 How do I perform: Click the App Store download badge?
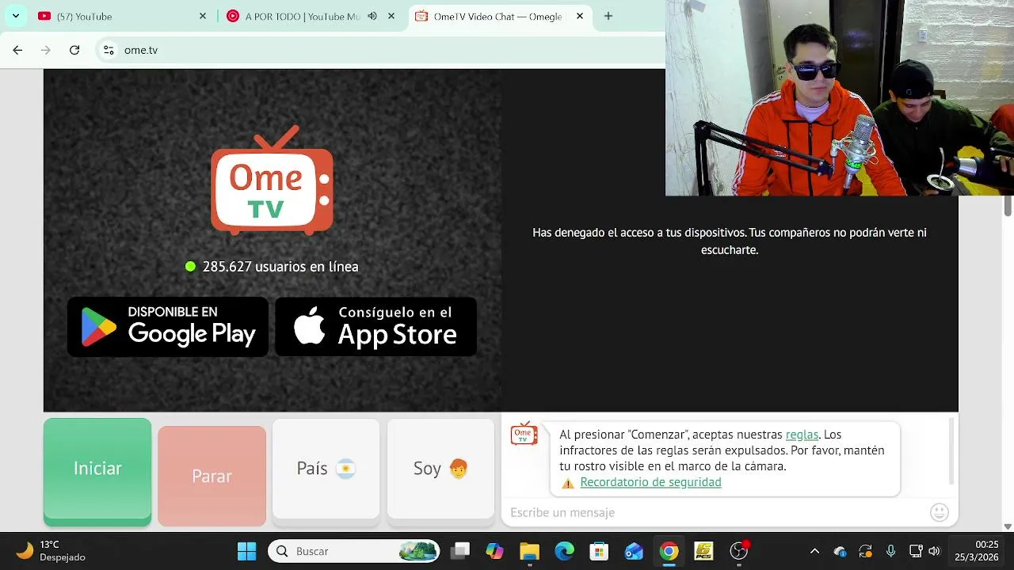coord(375,326)
